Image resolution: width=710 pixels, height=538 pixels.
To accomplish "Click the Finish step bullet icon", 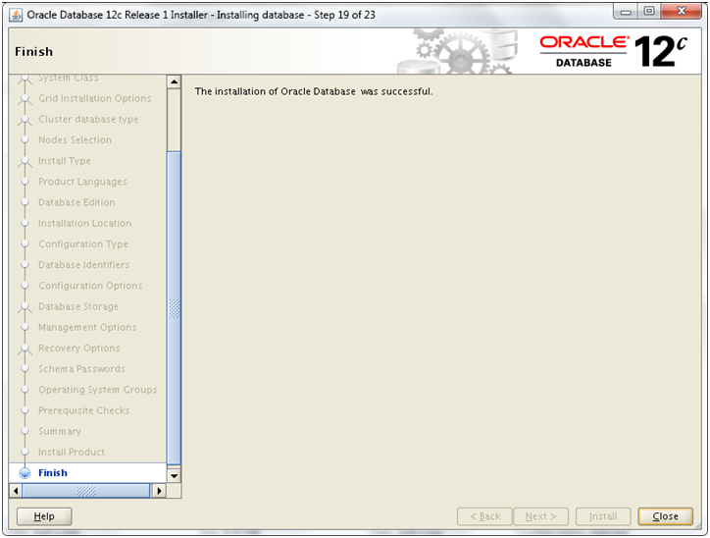I will point(25,473).
